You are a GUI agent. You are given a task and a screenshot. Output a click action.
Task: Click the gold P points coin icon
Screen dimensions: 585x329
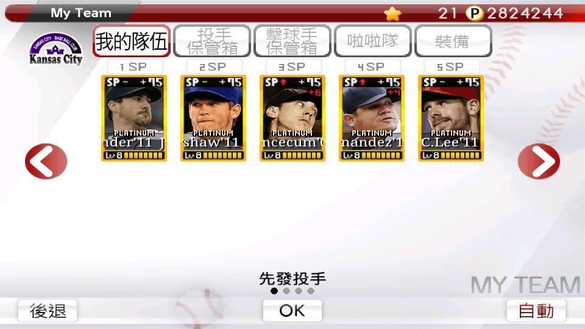(x=475, y=14)
